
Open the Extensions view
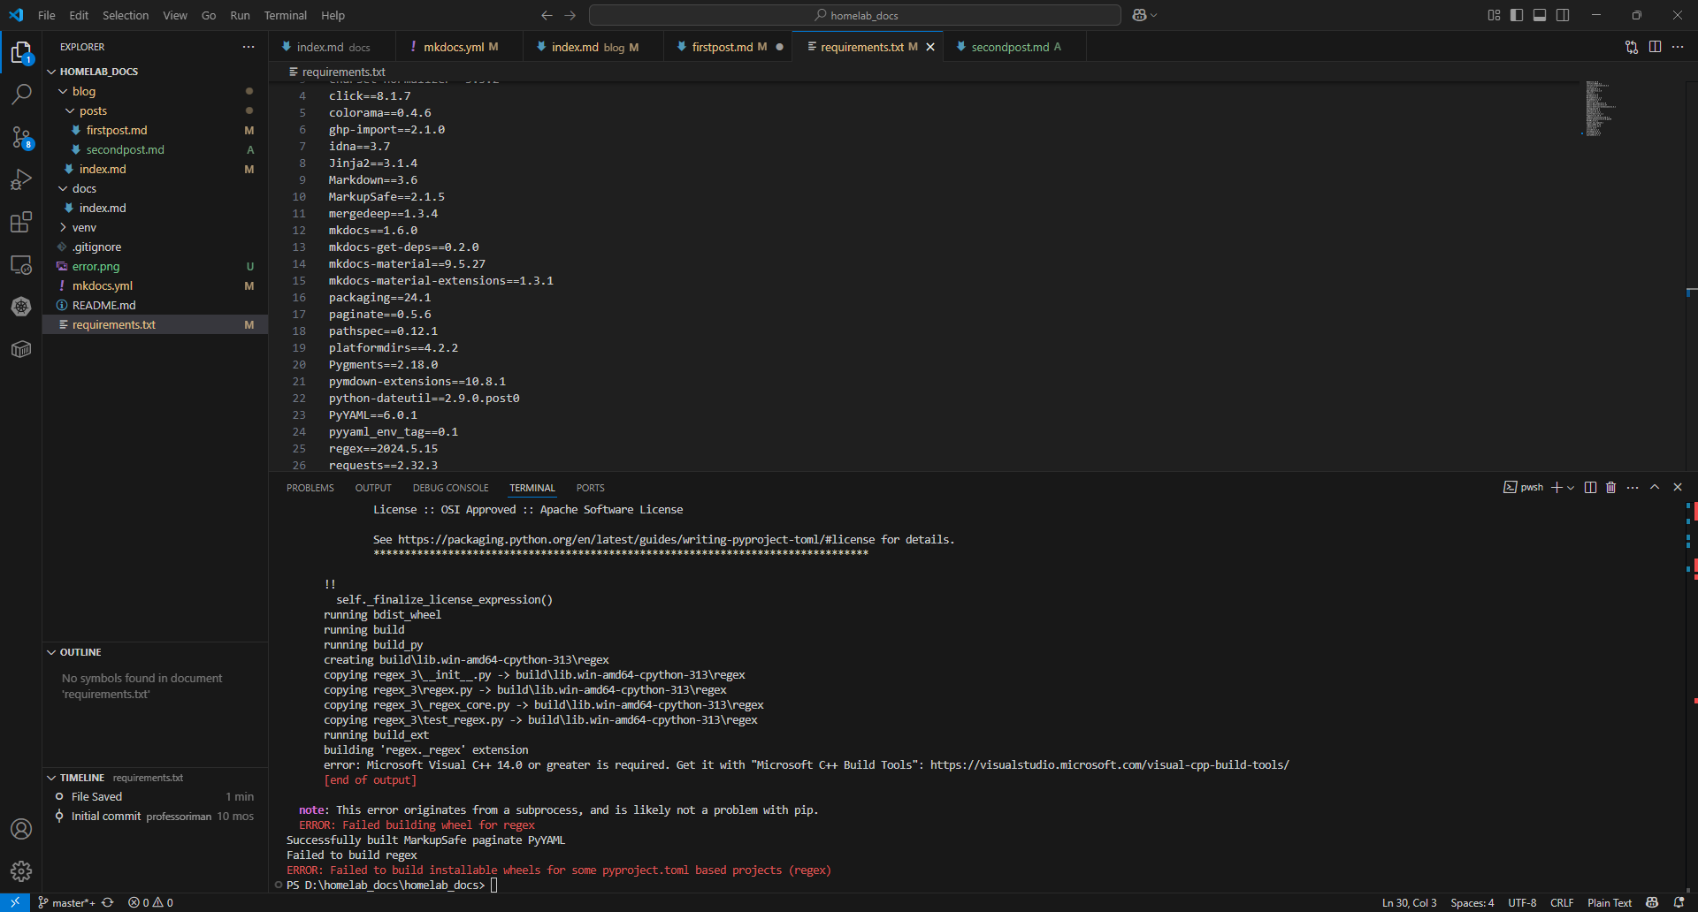click(21, 222)
